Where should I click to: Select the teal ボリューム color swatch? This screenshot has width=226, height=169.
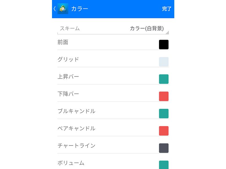coord(164,165)
